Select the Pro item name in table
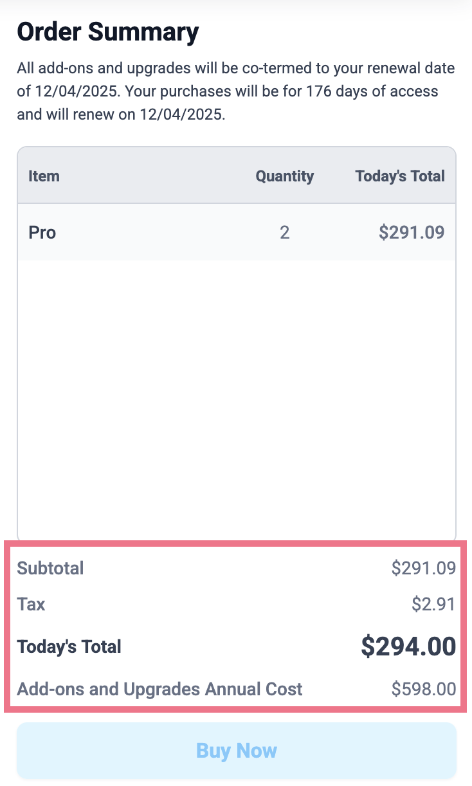This screenshot has height=786, width=472. click(42, 232)
